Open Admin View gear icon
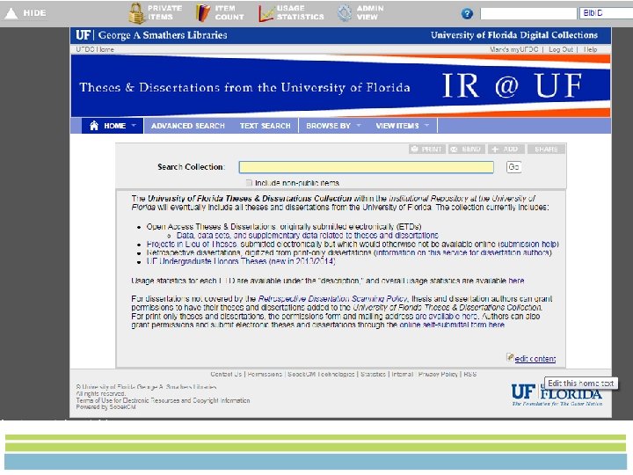The image size is (633, 475). [x=345, y=13]
